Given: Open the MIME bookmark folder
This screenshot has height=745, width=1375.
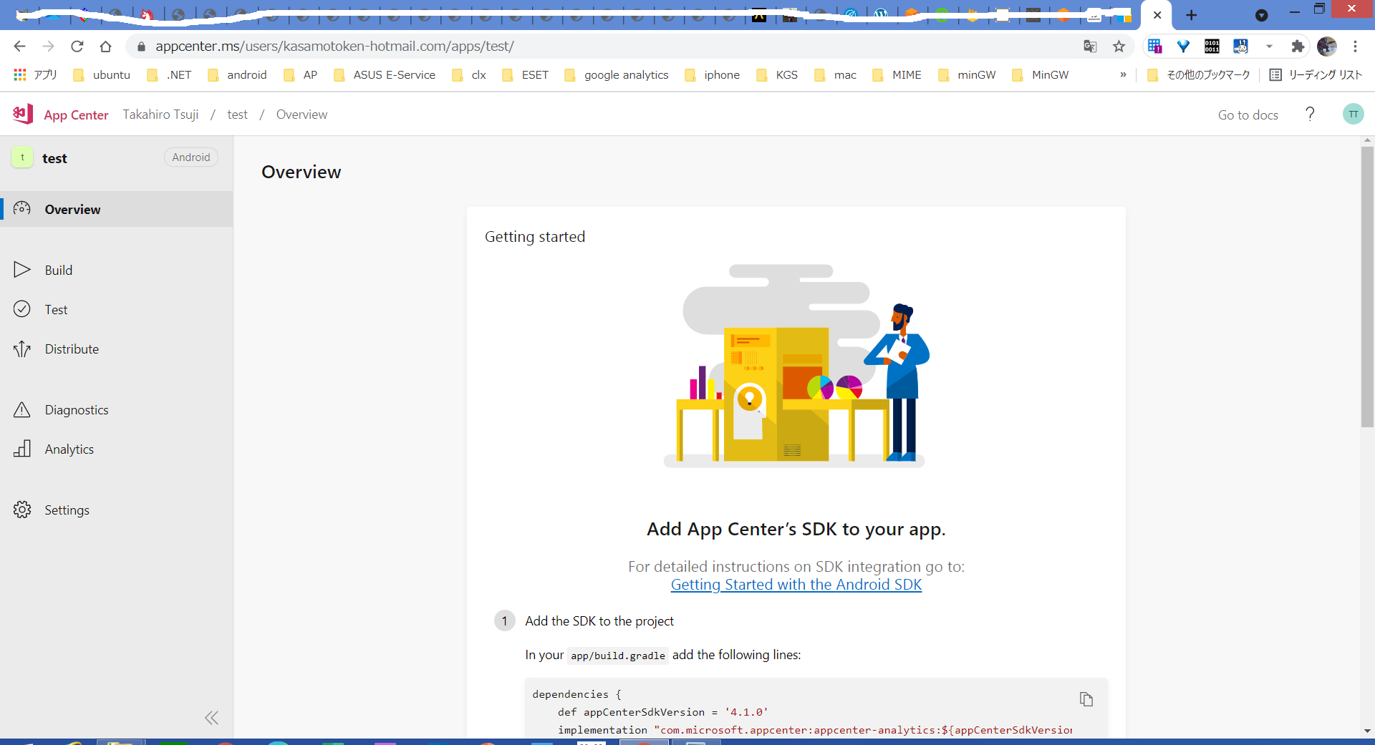Looking at the screenshot, I should point(897,74).
